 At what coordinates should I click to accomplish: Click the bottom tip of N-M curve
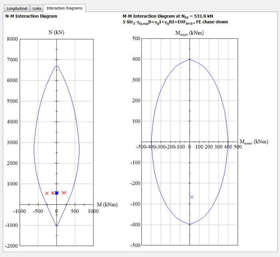click(x=57, y=226)
